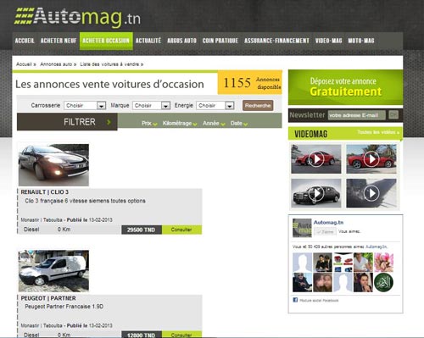Click the green arrow beside FILTRER
Screen dimensions: 424x338
point(109,122)
